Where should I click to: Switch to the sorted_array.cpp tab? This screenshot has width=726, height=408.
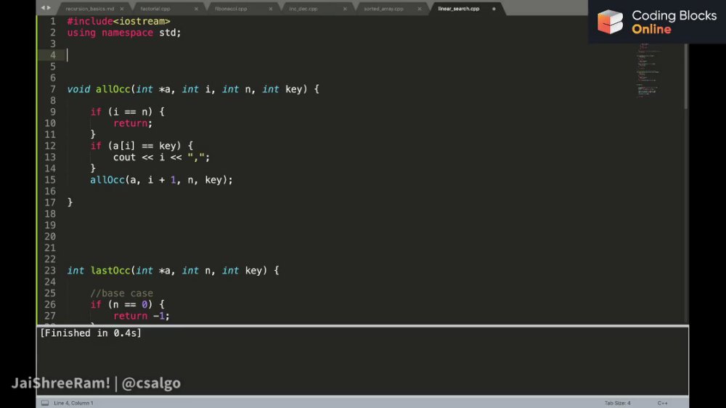point(383,9)
